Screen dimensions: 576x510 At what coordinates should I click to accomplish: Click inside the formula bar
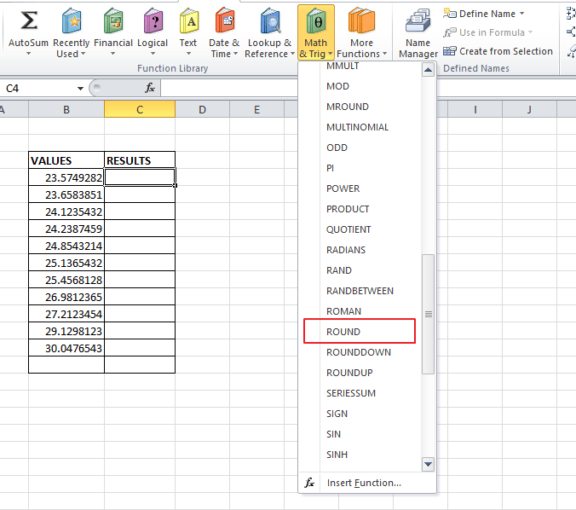[358, 89]
